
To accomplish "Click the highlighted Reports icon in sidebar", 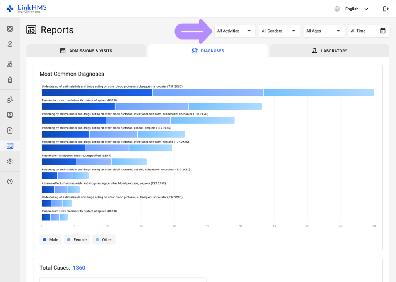I will click(10, 146).
